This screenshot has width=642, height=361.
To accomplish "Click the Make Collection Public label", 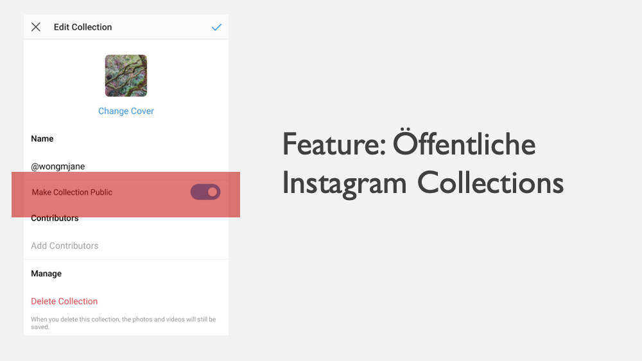I will tap(72, 192).
